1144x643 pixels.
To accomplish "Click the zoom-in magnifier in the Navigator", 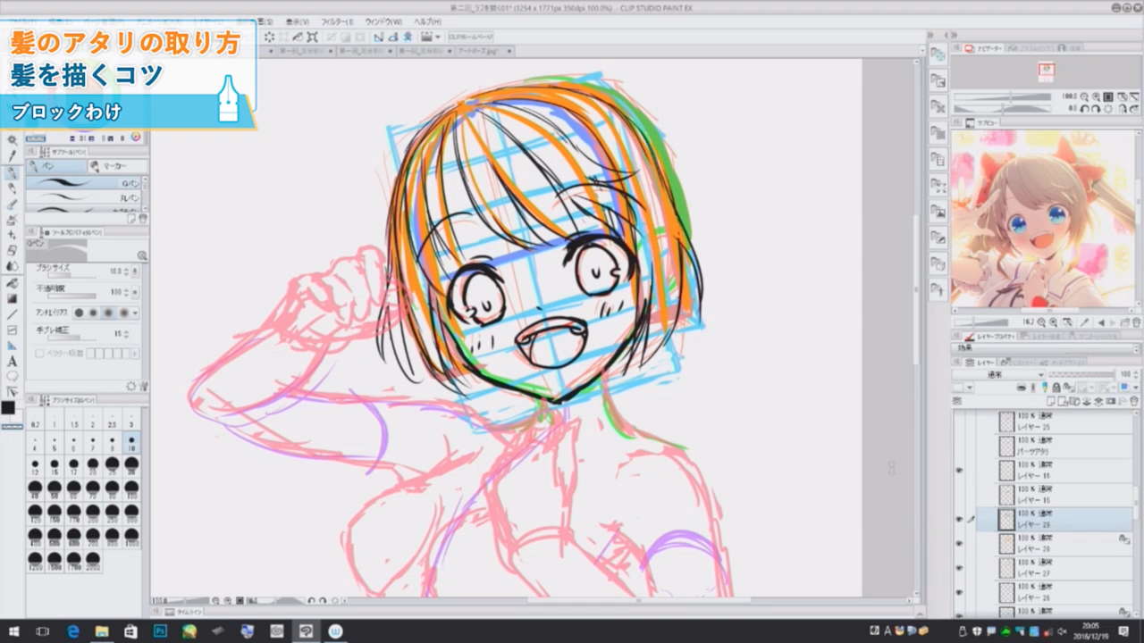I will click(x=1096, y=96).
